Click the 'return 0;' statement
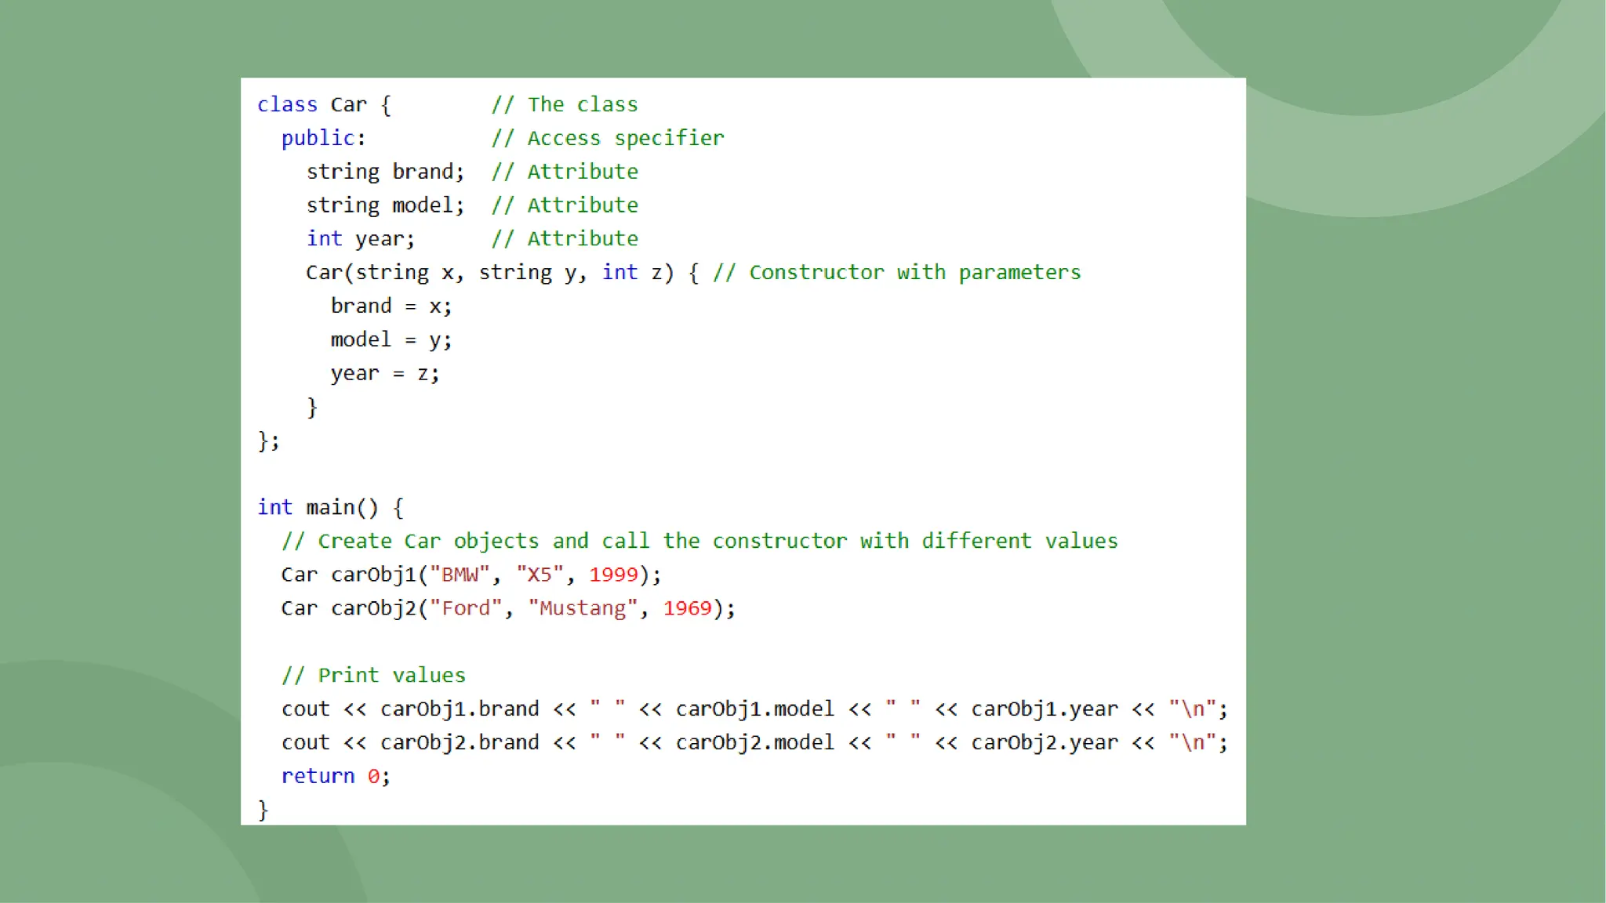The width and height of the screenshot is (1606, 903). coord(336,776)
